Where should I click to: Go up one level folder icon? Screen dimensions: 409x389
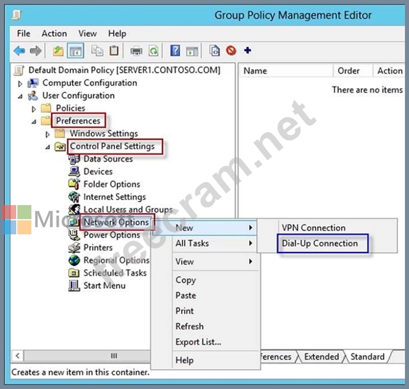(58, 51)
